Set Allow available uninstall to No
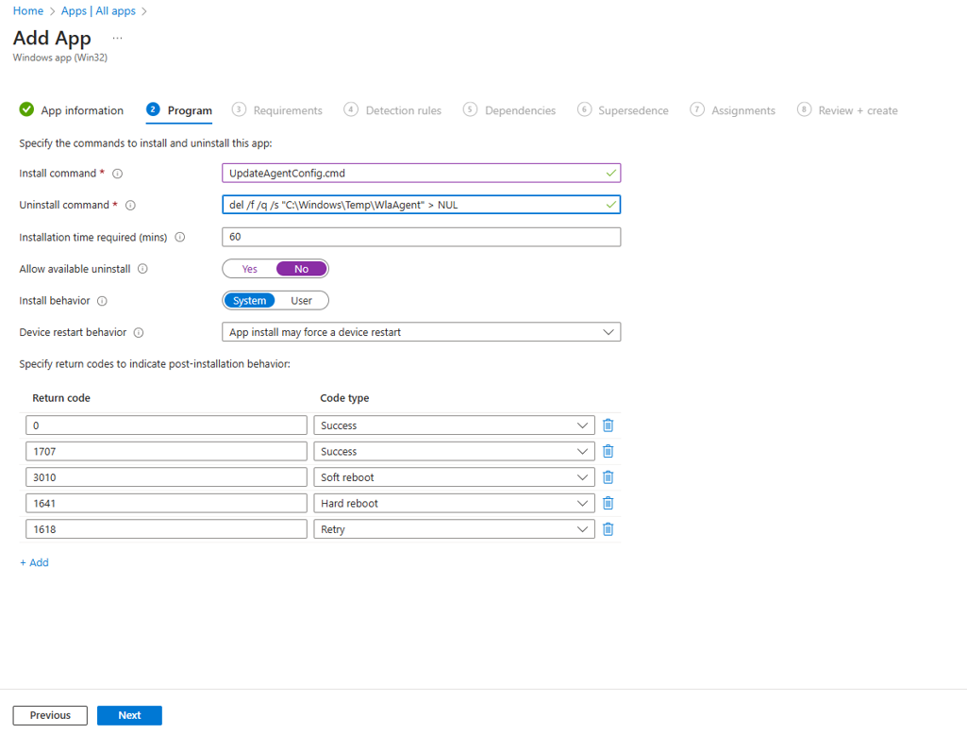The image size is (967, 734). click(301, 269)
